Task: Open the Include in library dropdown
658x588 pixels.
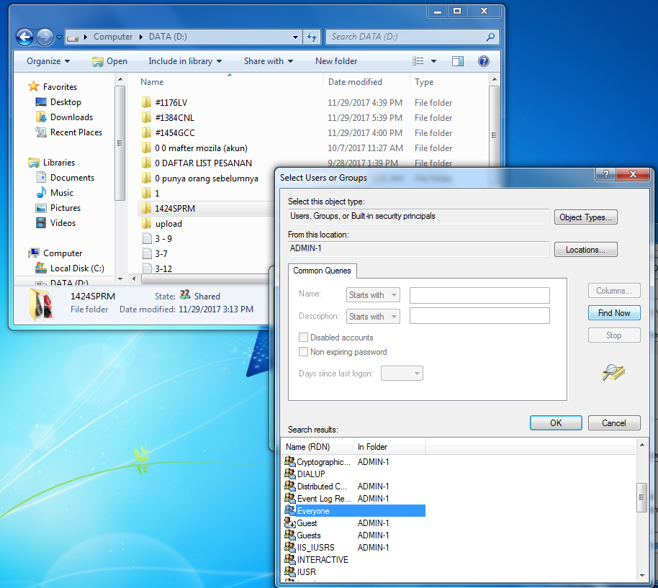Action: [x=185, y=61]
